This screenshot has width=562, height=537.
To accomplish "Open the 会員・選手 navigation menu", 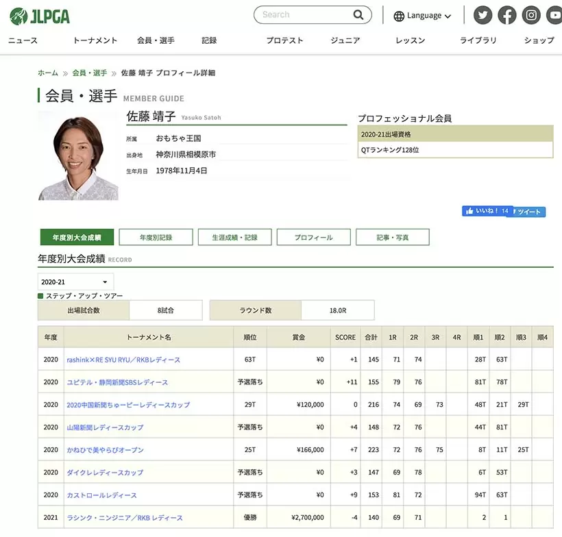I will tap(156, 40).
